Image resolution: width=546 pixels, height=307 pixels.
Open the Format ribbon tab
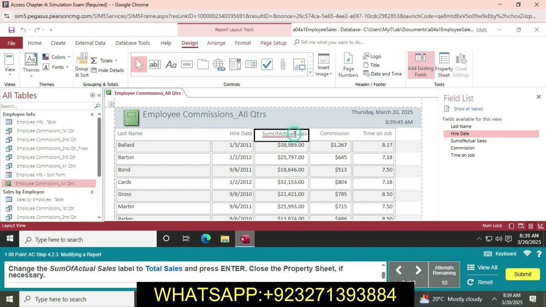click(243, 43)
